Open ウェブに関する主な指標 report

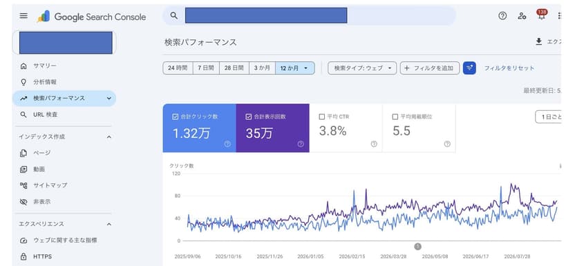click(64, 241)
